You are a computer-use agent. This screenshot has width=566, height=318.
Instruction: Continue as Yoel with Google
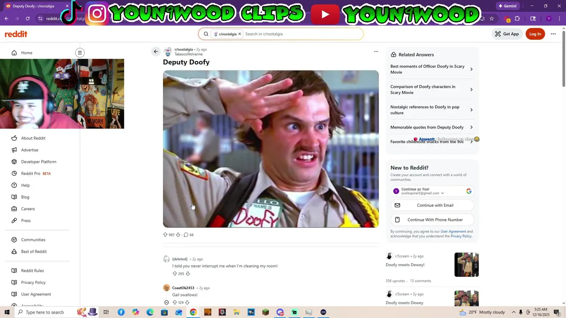432,191
